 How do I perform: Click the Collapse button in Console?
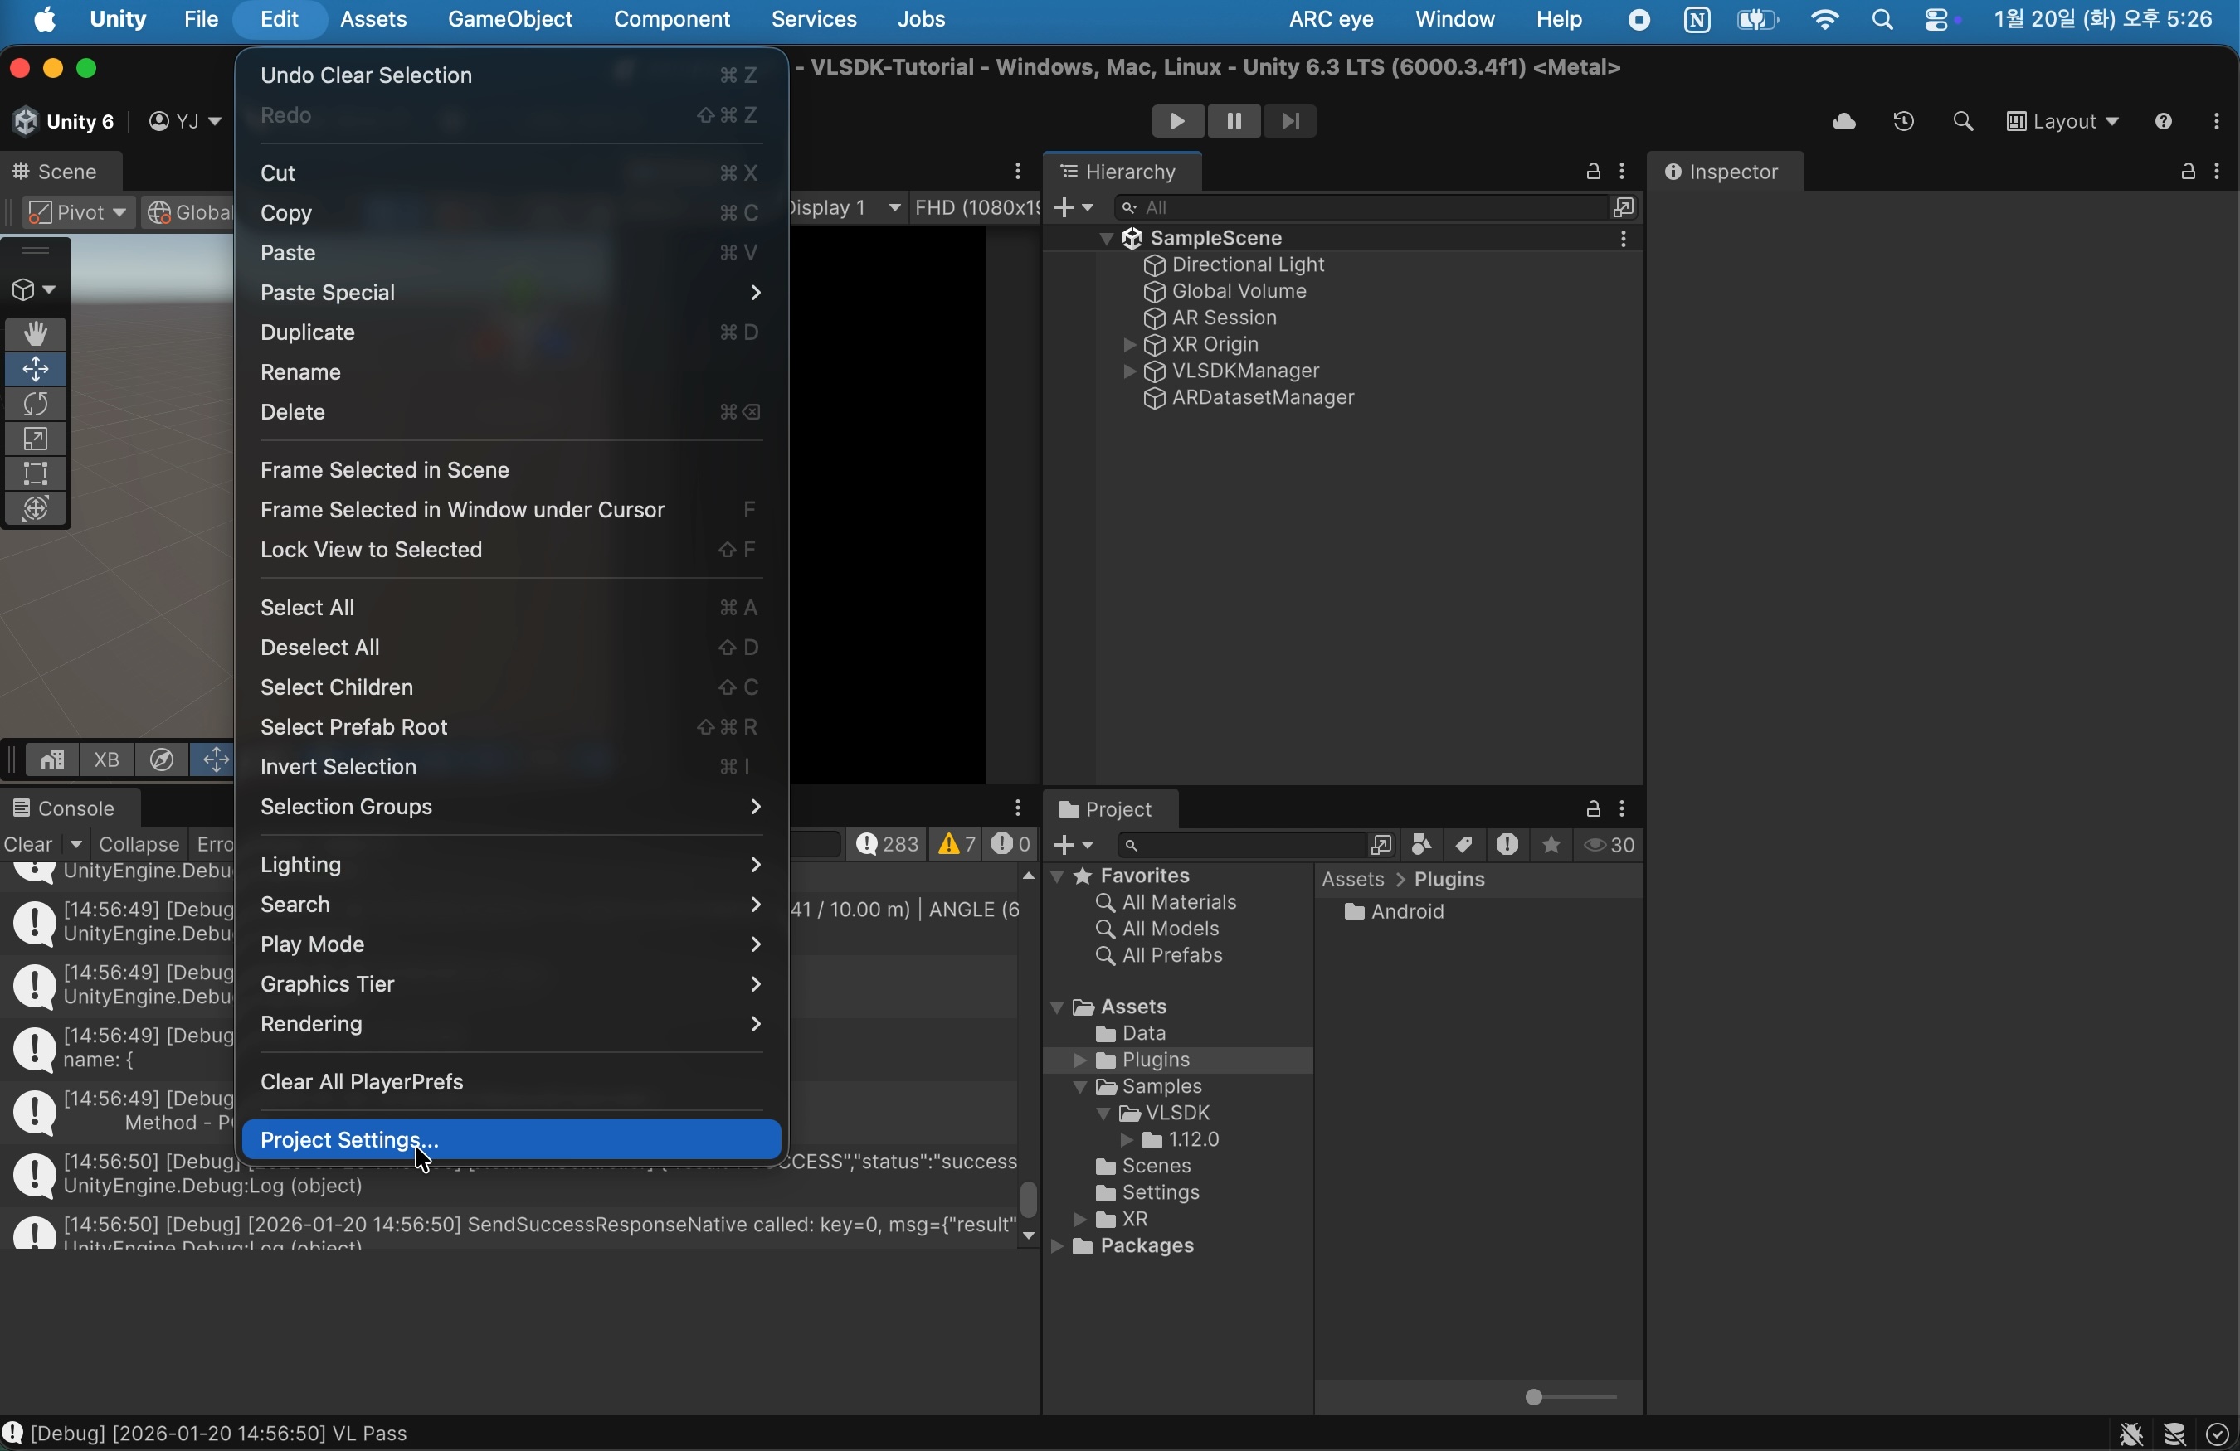139,844
